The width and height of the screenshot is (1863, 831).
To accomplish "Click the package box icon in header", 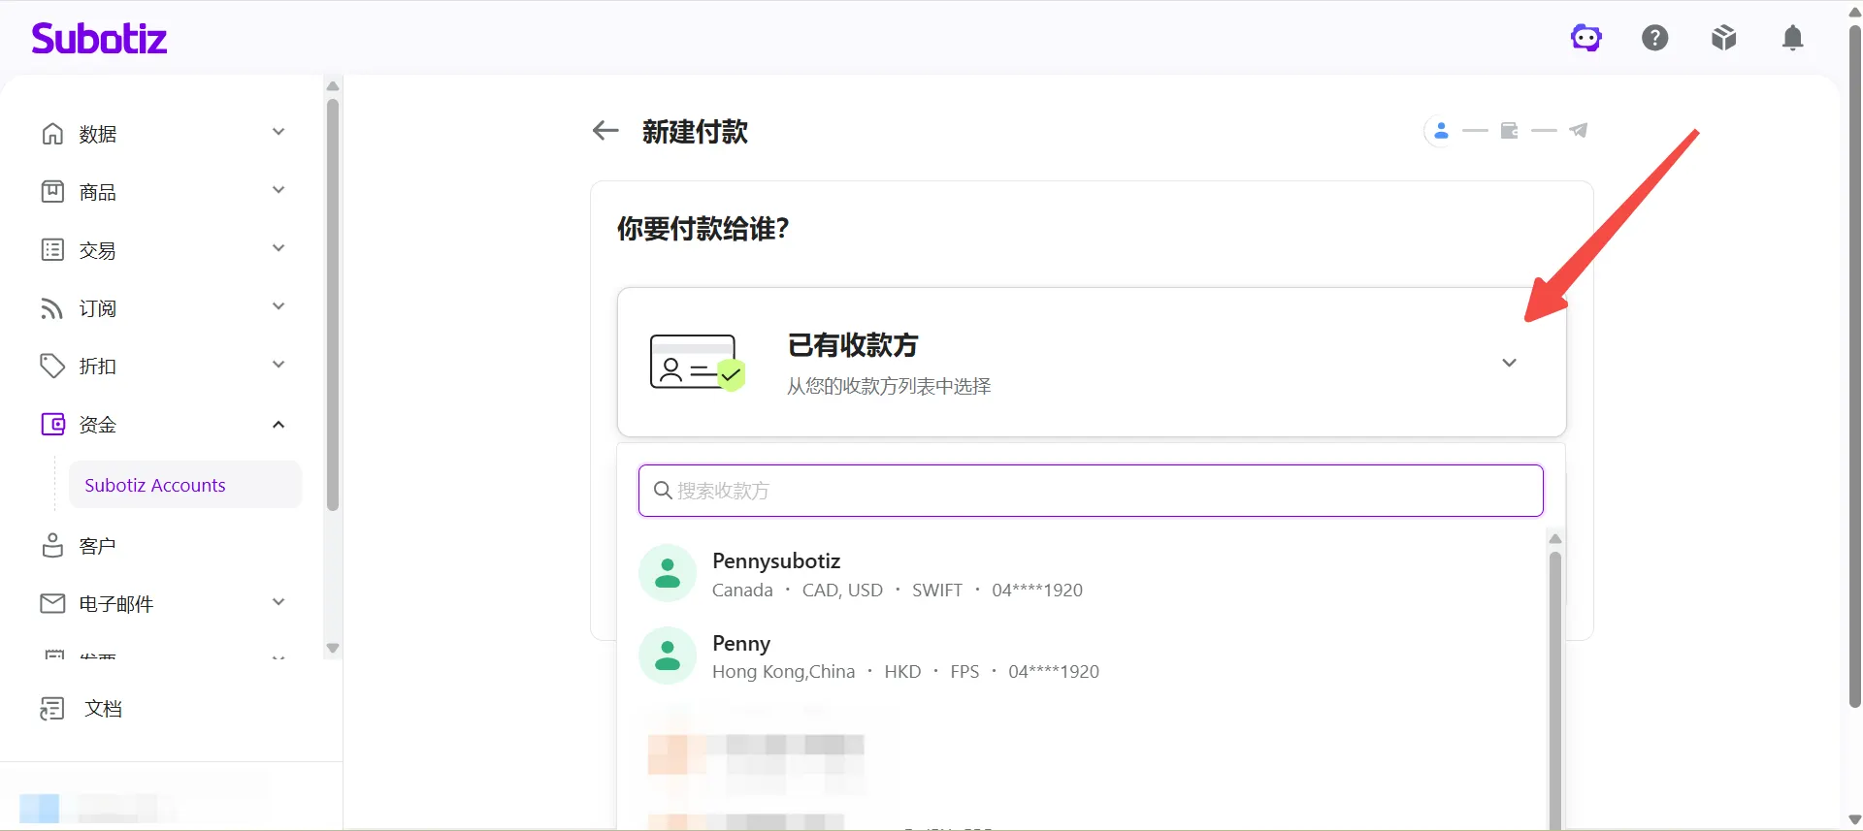I will [x=1723, y=38].
